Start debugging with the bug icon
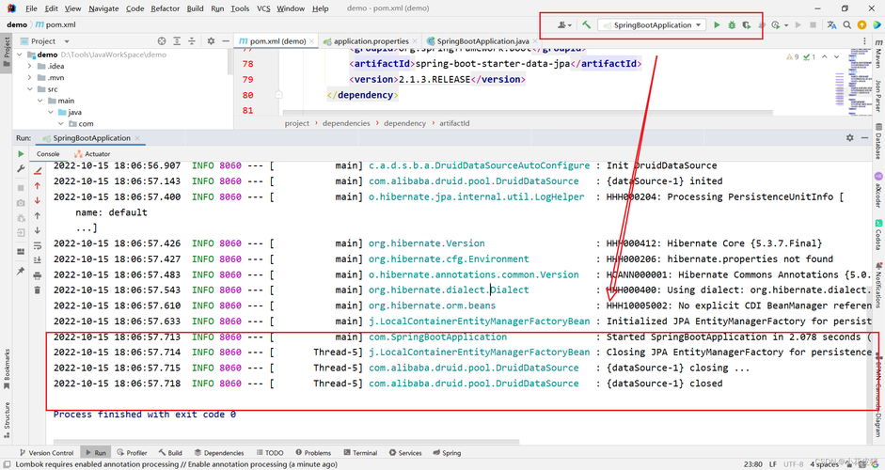 (x=732, y=24)
